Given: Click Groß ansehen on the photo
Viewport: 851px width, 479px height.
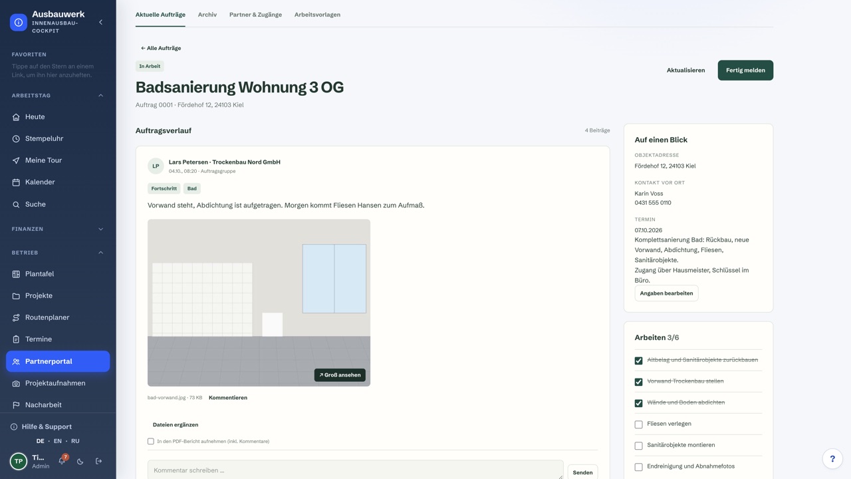Looking at the screenshot, I should [x=340, y=375].
